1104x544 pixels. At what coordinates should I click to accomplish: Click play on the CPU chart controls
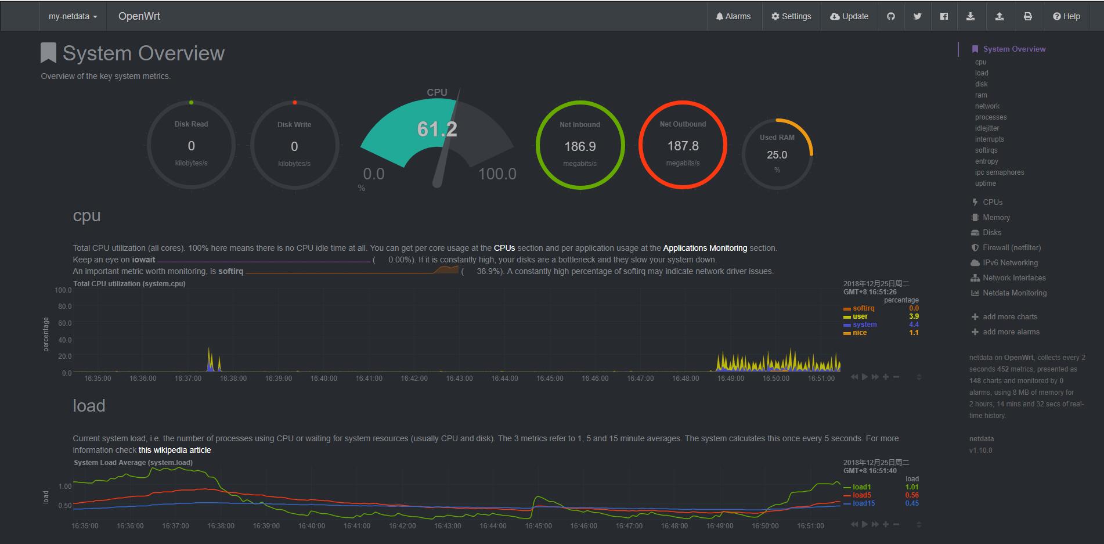tap(864, 377)
